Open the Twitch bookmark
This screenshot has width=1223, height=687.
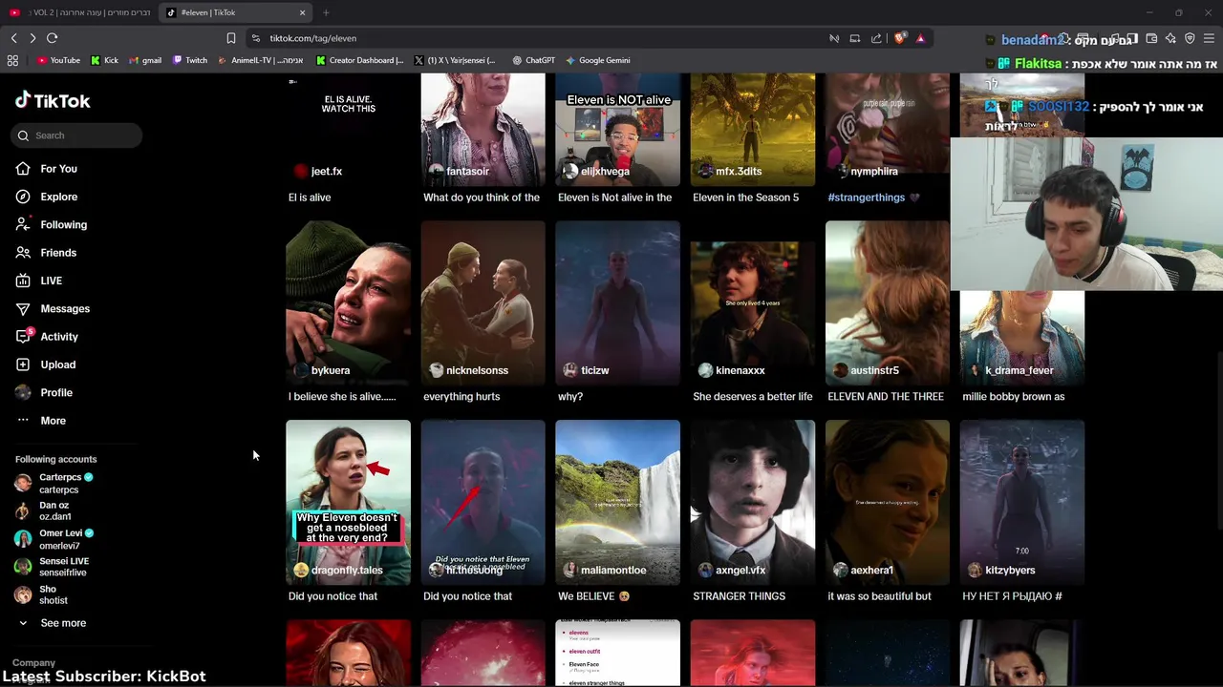(189, 60)
